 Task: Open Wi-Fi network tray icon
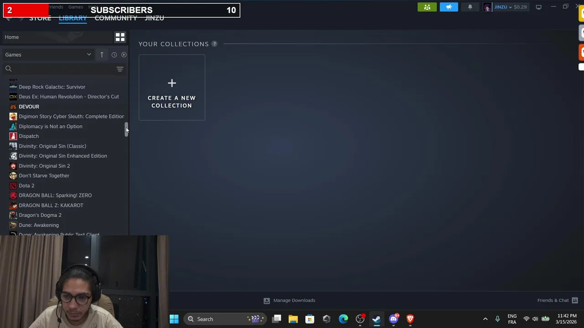point(526,319)
